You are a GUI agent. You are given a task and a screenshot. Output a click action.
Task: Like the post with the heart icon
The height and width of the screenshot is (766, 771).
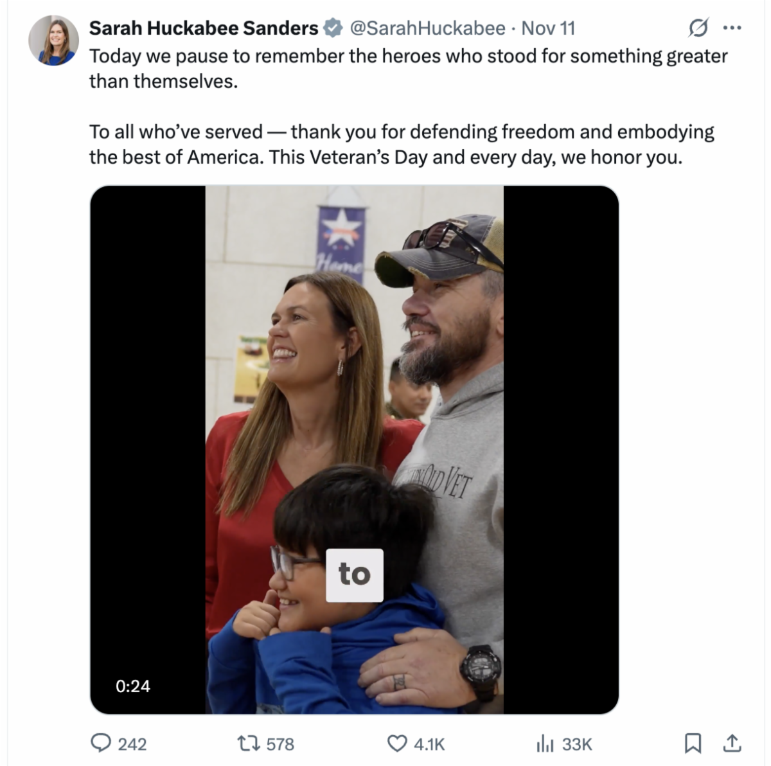point(396,744)
